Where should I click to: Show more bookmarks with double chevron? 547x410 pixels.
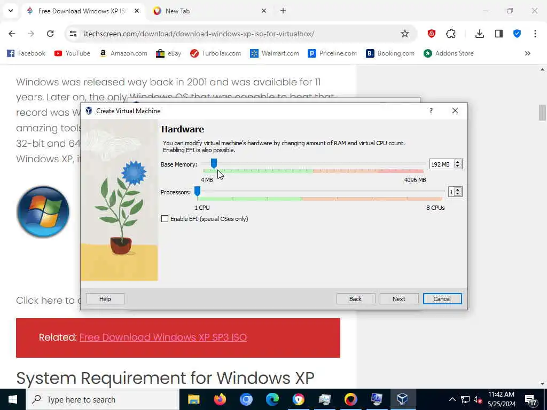[527, 53]
